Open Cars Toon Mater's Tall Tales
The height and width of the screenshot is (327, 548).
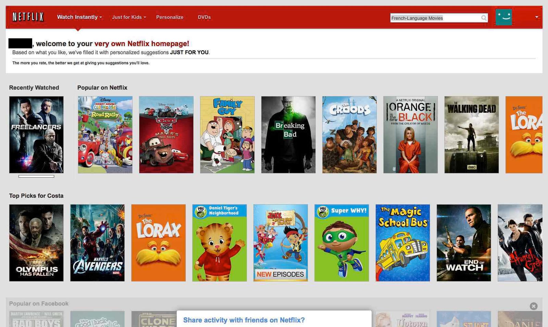[166, 135]
